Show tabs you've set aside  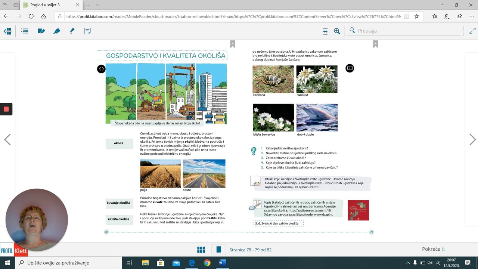click(x=5, y=5)
